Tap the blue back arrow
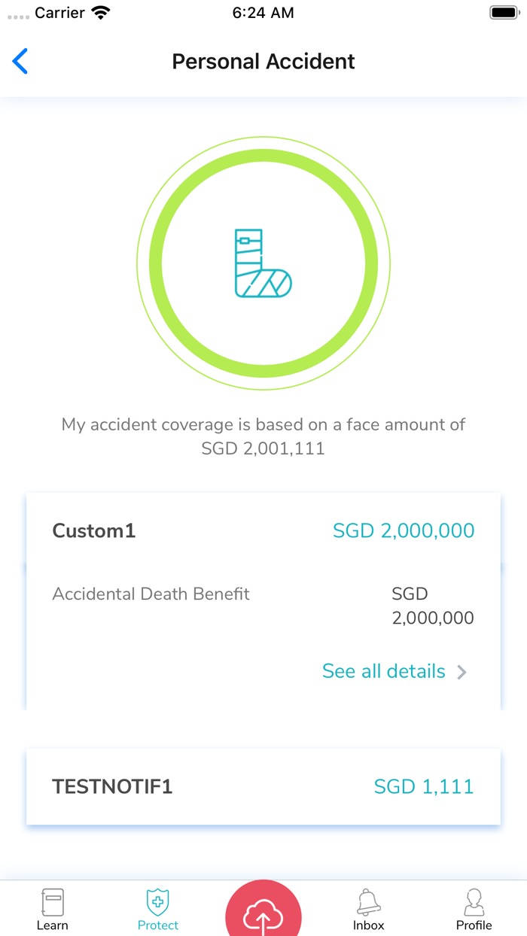Image resolution: width=527 pixels, height=936 pixels. pyautogui.click(x=20, y=62)
